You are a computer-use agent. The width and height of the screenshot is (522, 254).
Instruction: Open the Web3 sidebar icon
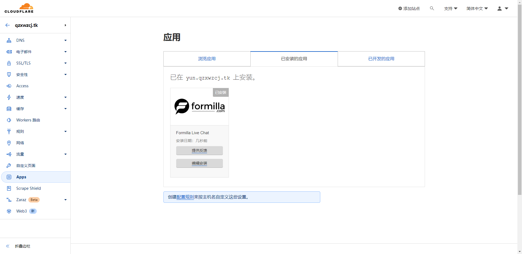[9, 211]
